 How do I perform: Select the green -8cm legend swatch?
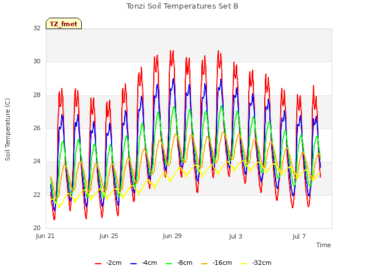coord(169,264)
